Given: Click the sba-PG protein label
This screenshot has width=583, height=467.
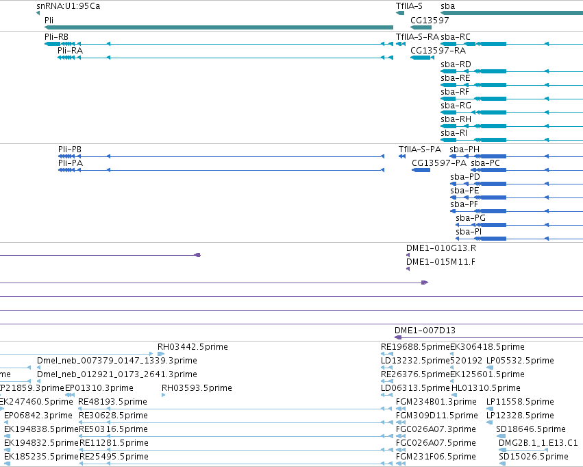Looking at the screenshot, I should point(471,219).
